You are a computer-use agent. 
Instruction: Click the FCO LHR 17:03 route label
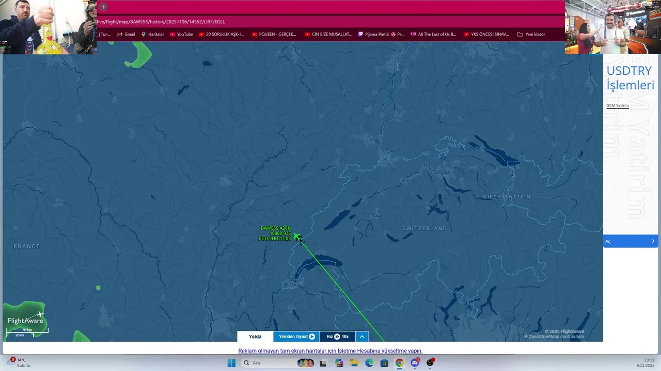(275, 239)
